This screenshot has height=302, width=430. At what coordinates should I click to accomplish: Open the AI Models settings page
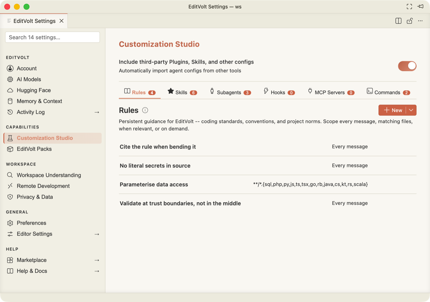(53, 79)
